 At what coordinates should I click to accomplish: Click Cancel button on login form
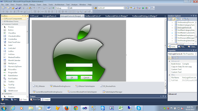click(x=86, y=77)
